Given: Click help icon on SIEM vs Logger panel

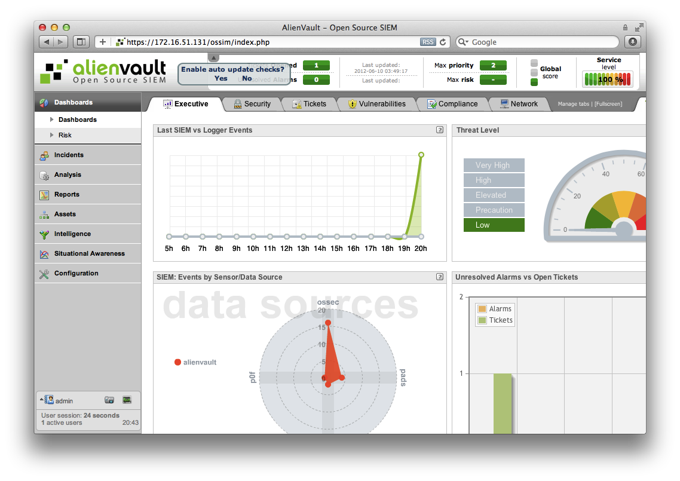Looking at the screenshot, I should click(440, 130).
